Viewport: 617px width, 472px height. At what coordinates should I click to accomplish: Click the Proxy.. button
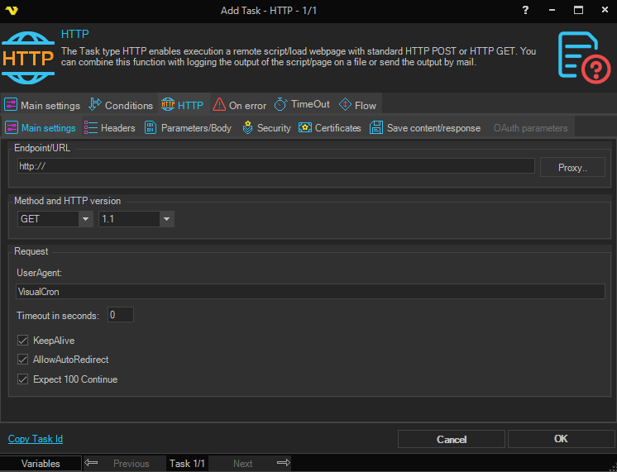pyautogui.click(x=572, y=168)
